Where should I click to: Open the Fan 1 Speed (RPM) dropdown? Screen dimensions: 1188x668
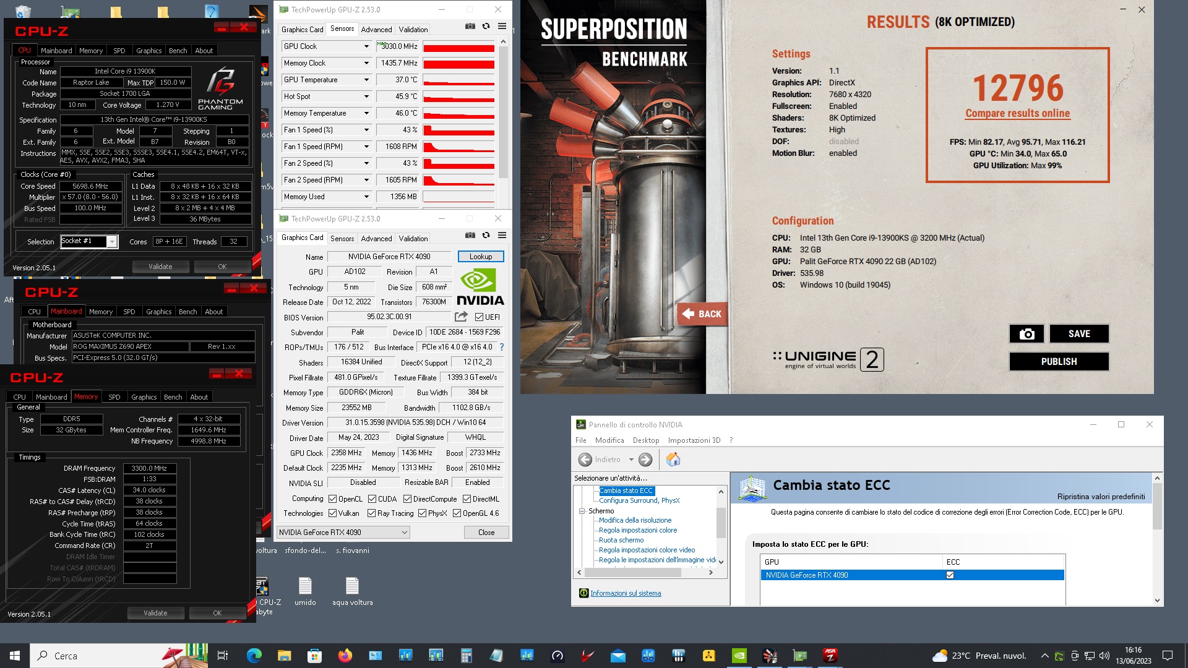[x=366, y=147]
